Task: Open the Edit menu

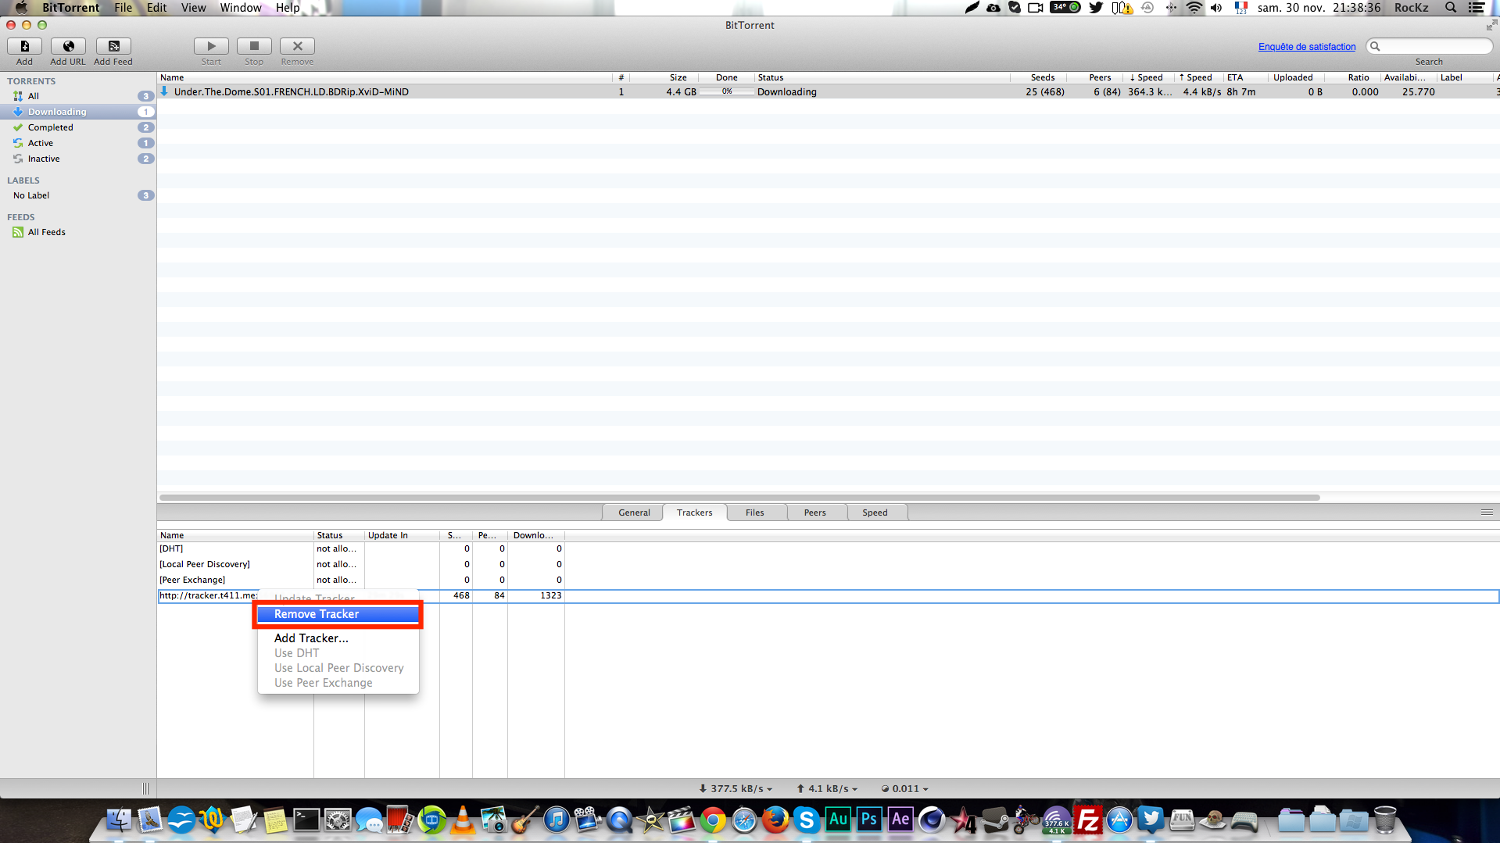Action: click(156, 8)
